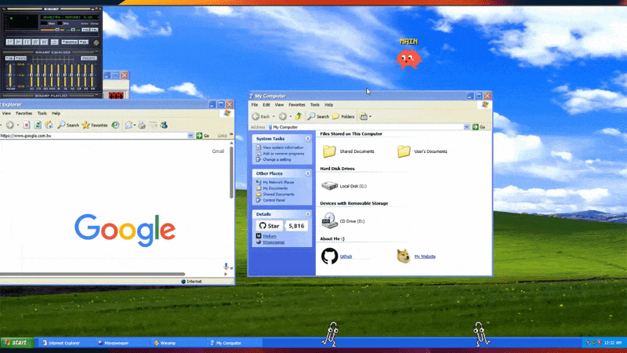Click the Go button in My Computer
The width and height of the screenshot is (627, 353).
[479, 127]
